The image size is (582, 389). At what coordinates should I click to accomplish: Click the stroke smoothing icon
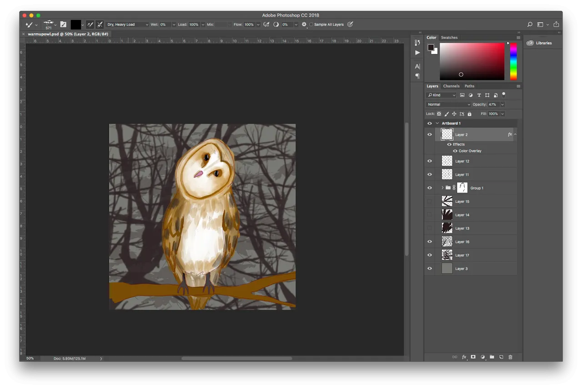tap(276, 25)
